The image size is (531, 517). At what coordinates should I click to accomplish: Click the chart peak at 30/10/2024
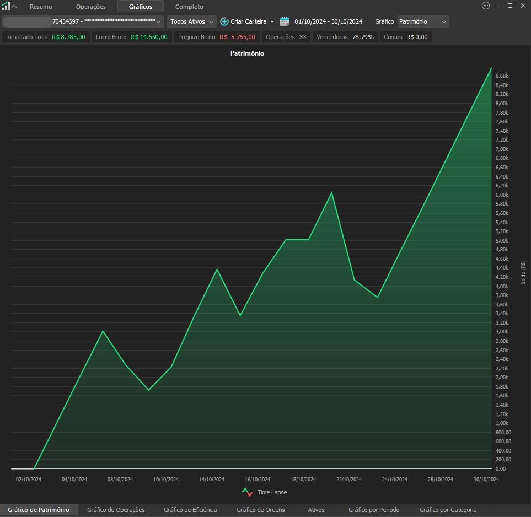491,68
